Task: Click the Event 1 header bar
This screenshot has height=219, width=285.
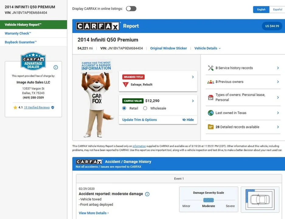Action: 179,179
